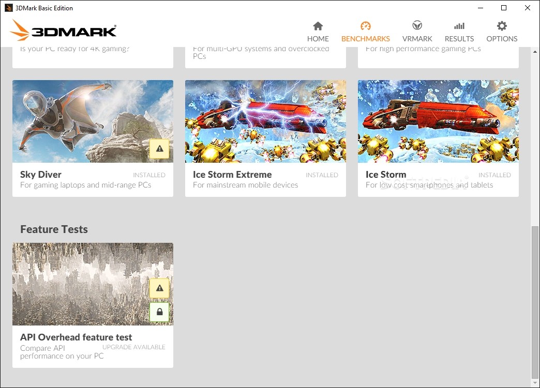Click INSTALLED status on Ice Storm card
The height and width of the screenshot is (388, 540).
click(494, 175)
